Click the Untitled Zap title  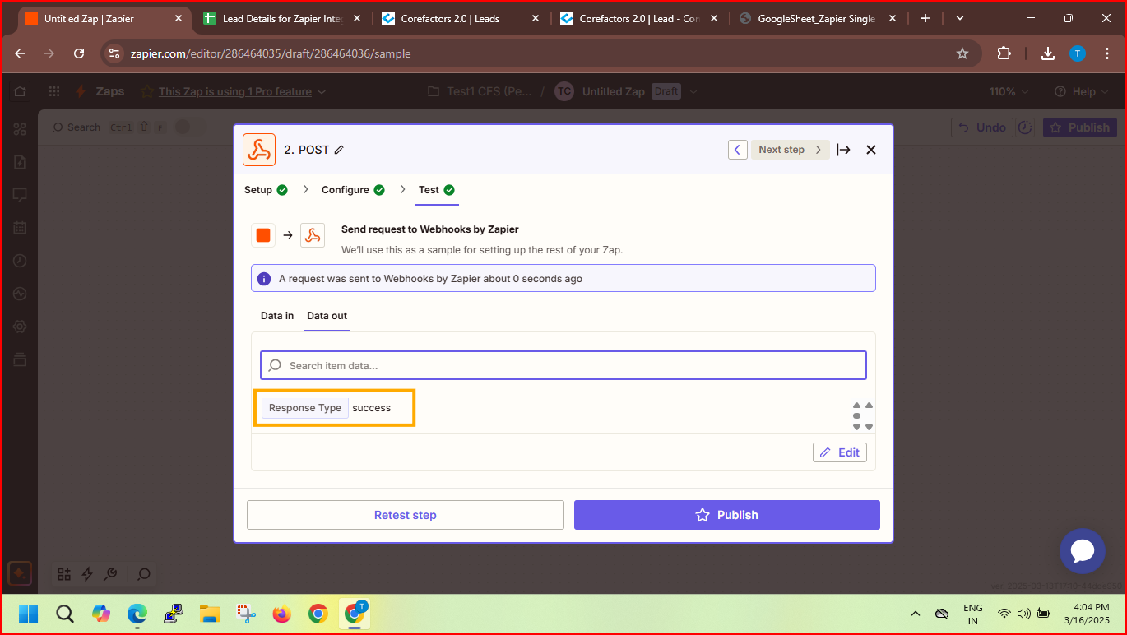pos(614,92)
